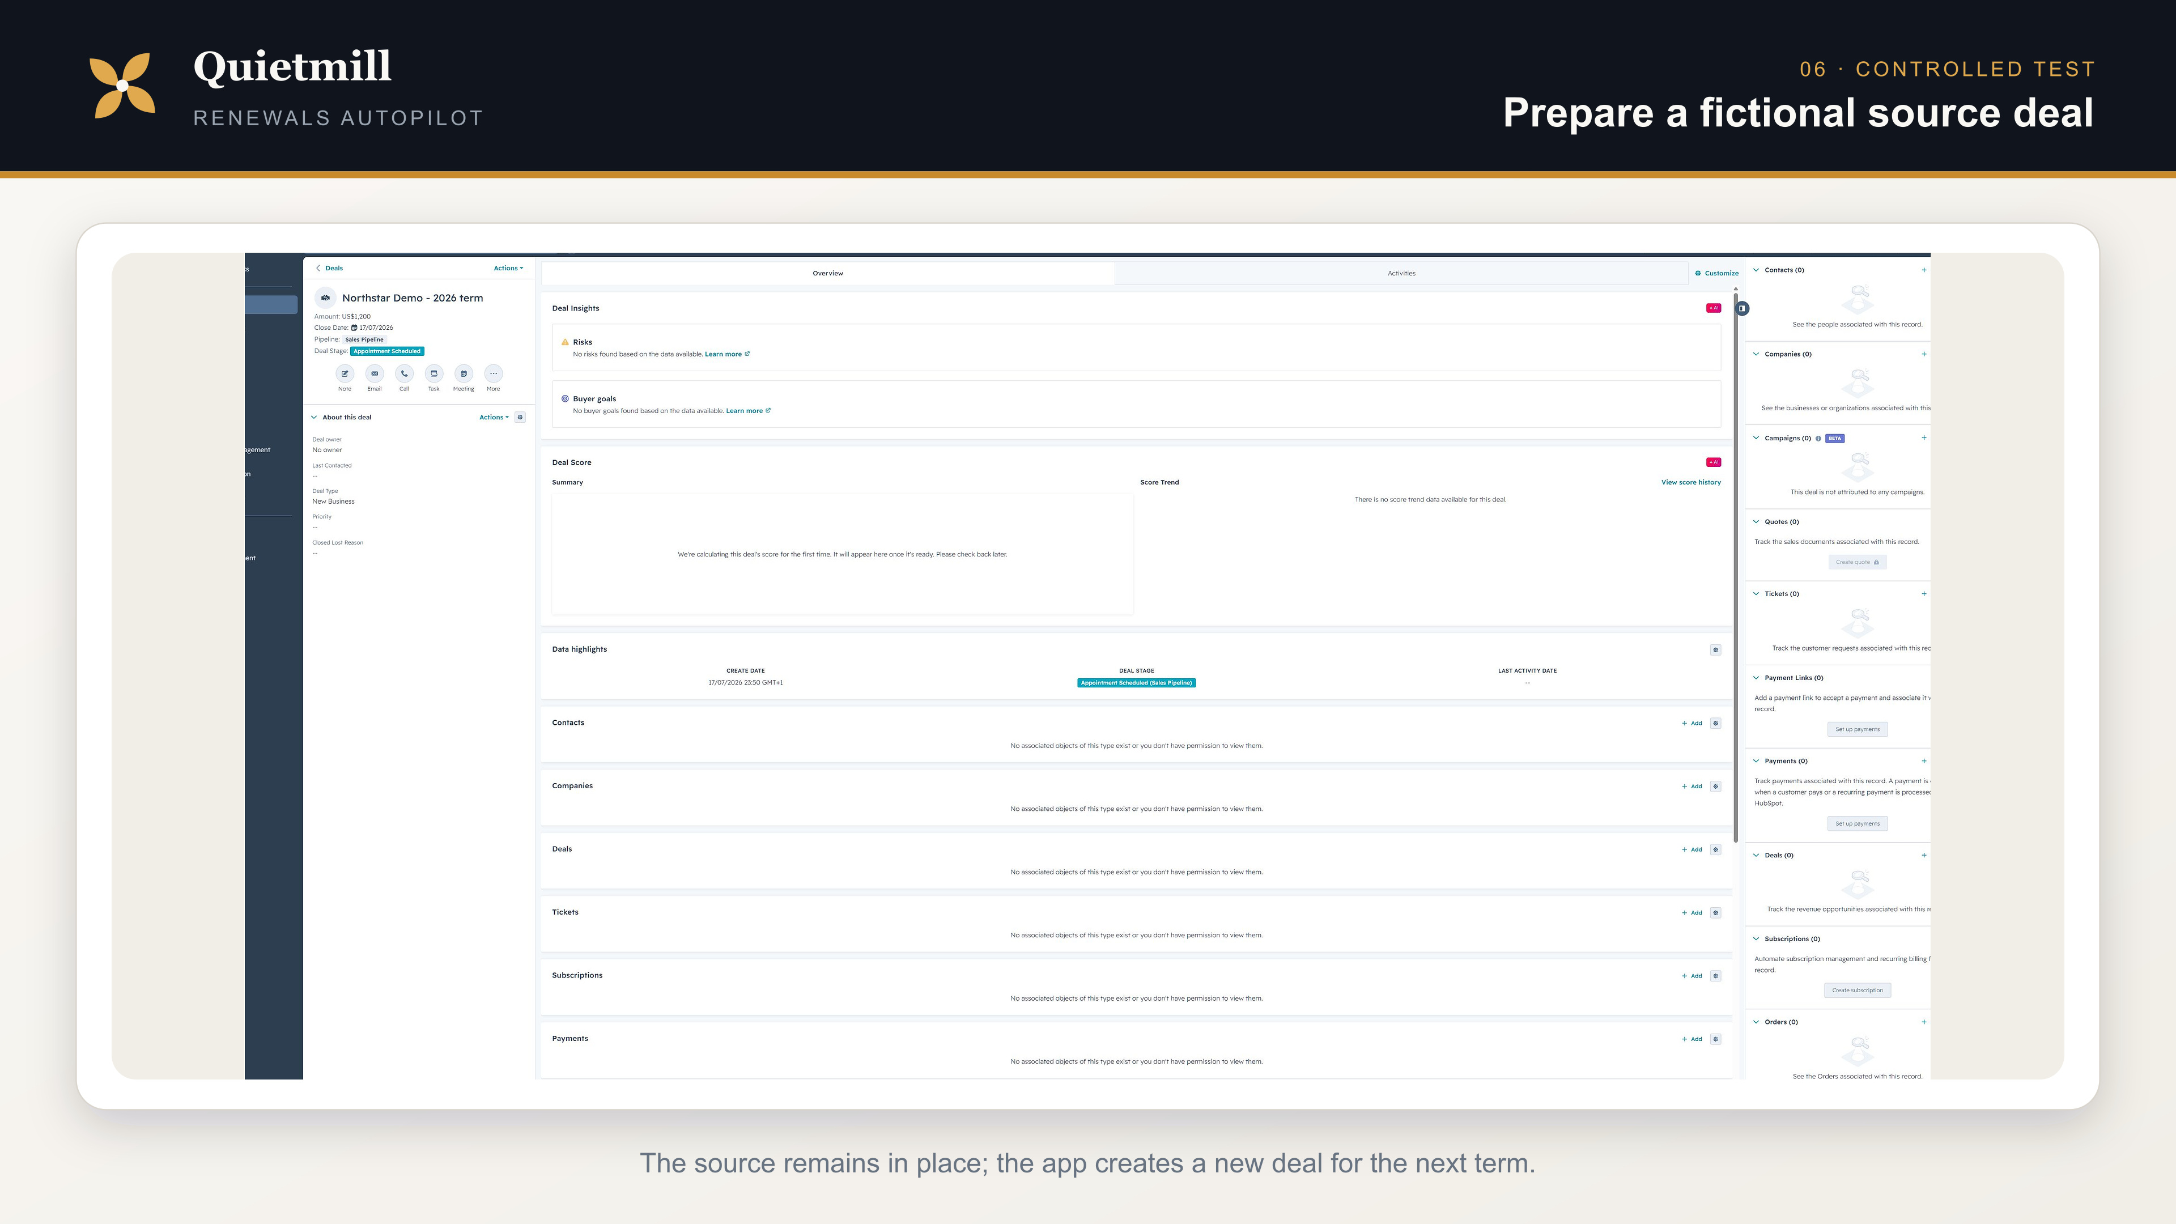Collapse the Companies (0) sidebar section
Screen dimensions: 2176x1224
coord(1756,354)
